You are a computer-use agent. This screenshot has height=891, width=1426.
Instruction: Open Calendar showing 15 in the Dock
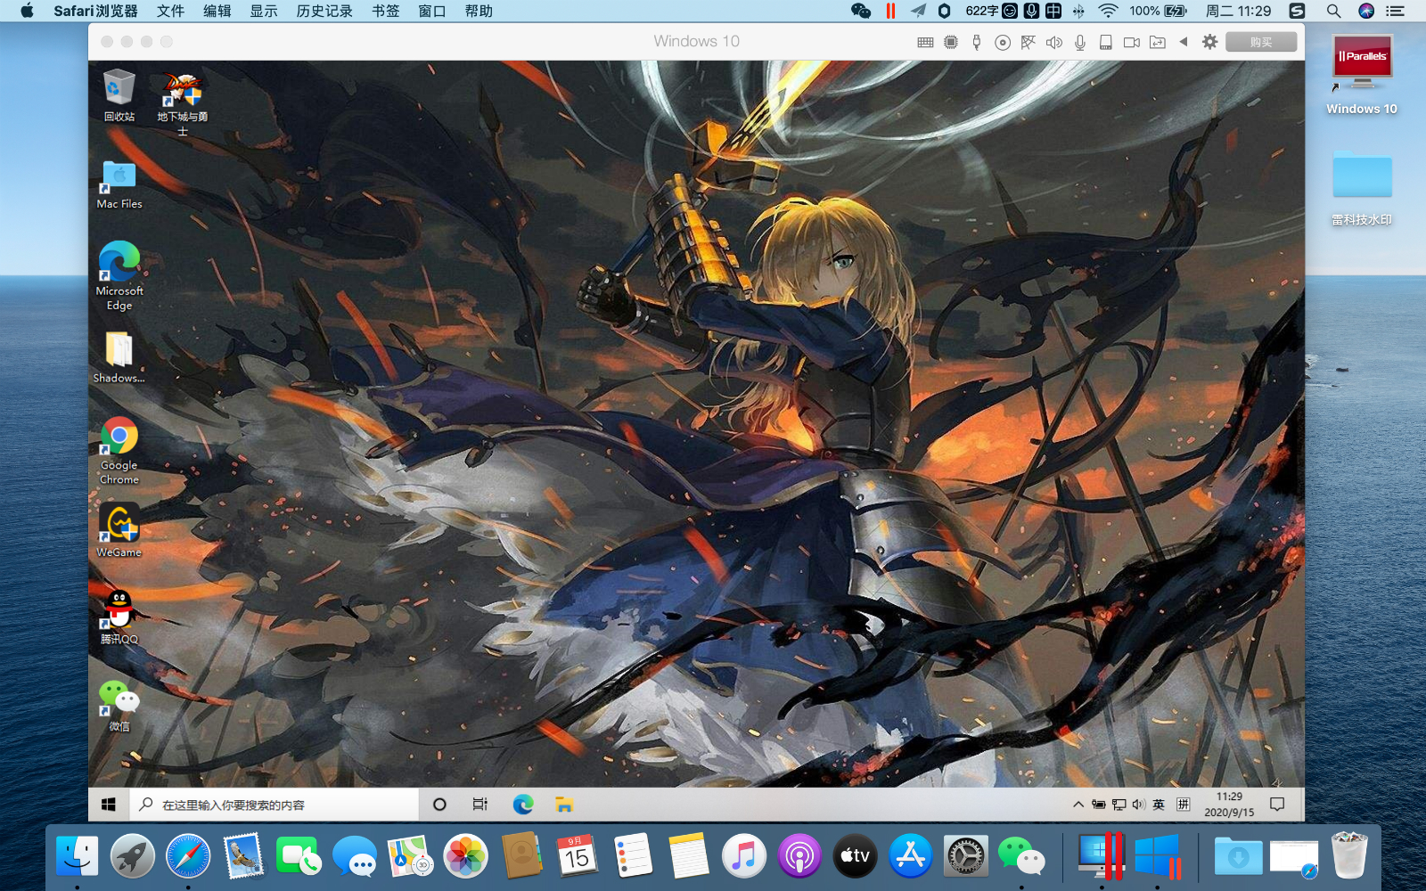577,856
